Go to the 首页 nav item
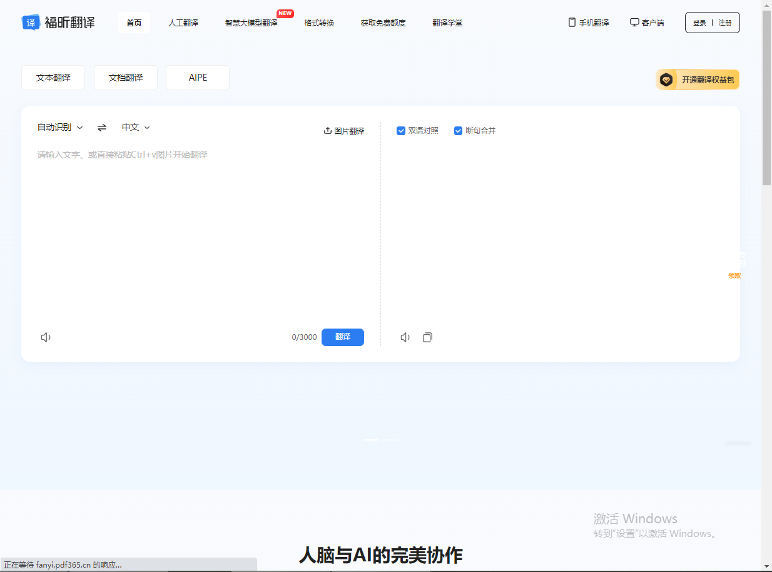Screen dimensions: 772x572 point(134,23)
